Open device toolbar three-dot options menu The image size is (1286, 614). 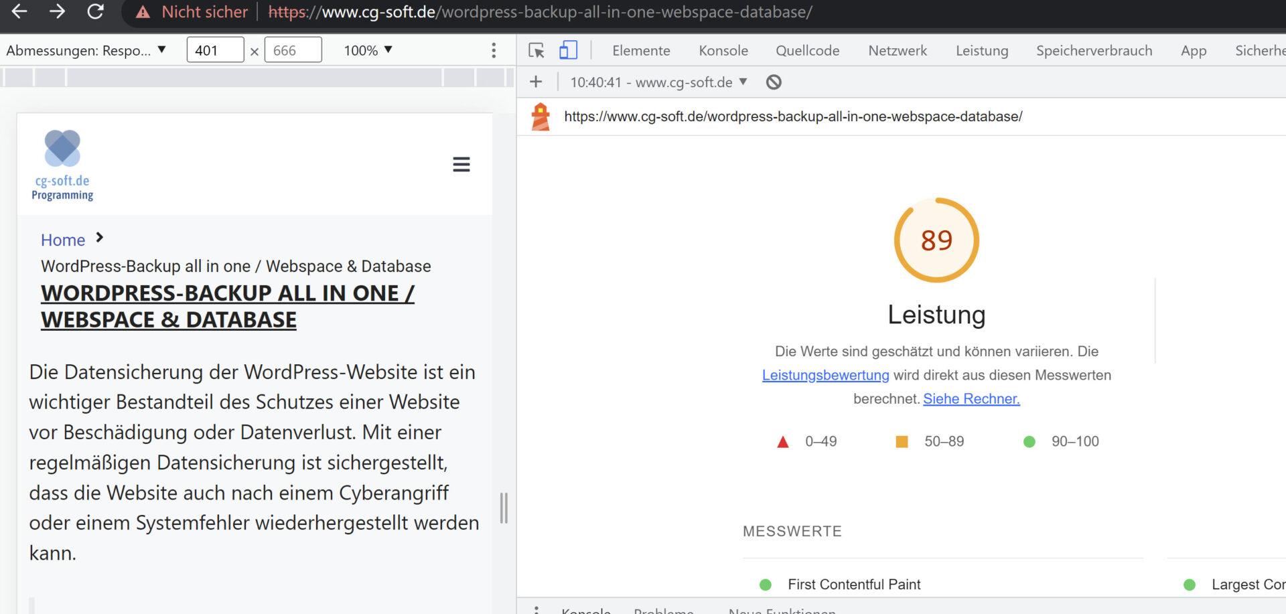coord(494,50)
